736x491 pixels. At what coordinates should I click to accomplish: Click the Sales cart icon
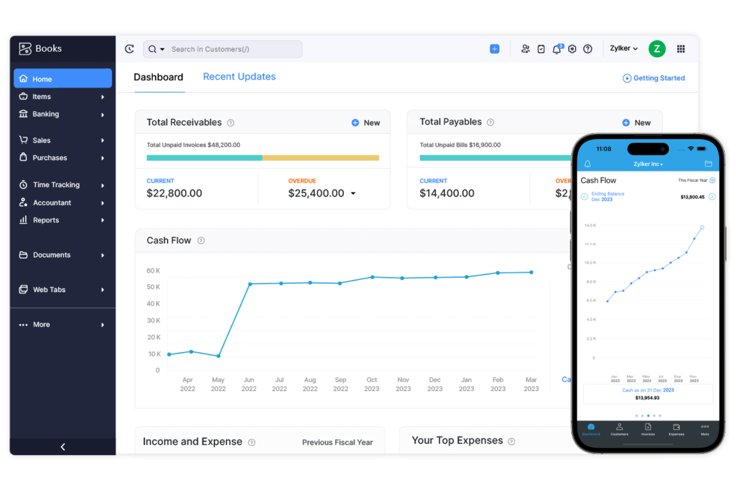[x=23, y=140]
